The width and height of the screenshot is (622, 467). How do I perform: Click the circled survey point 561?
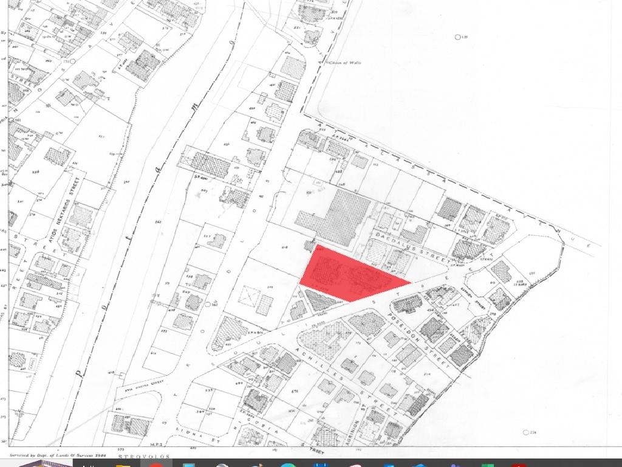pyautogui.click(x=12, y=120)
